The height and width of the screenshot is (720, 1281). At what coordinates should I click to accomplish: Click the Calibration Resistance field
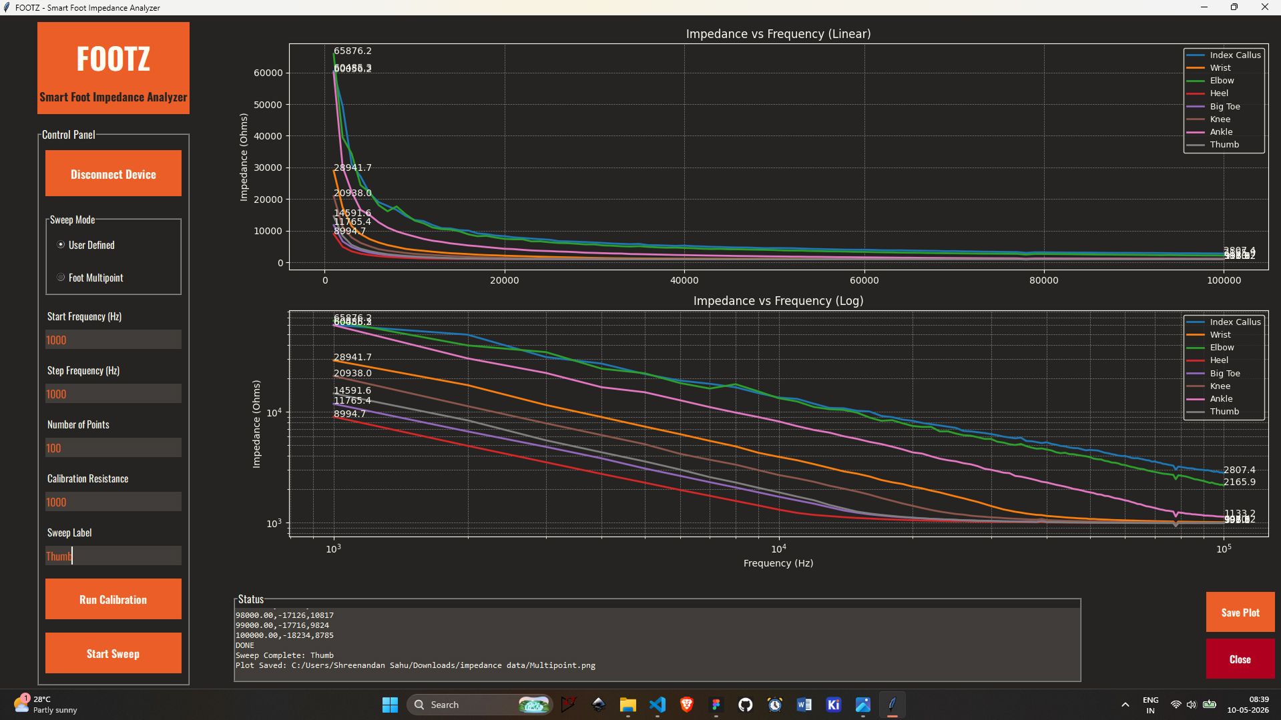point(113,502)
